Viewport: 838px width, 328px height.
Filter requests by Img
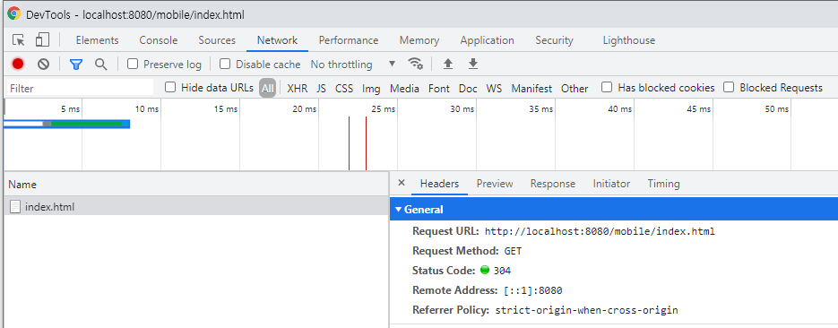coord(371,88)
